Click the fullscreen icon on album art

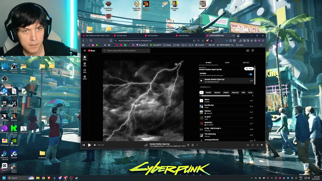click(180, 64)
